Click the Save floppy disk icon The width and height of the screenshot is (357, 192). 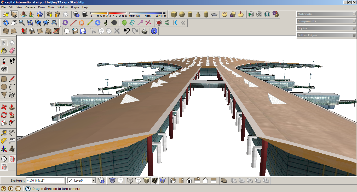pyautogui.click(x=83, y=31)
